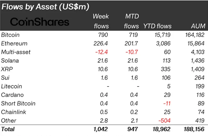Select the MTD flows column header

click(131, 21)
